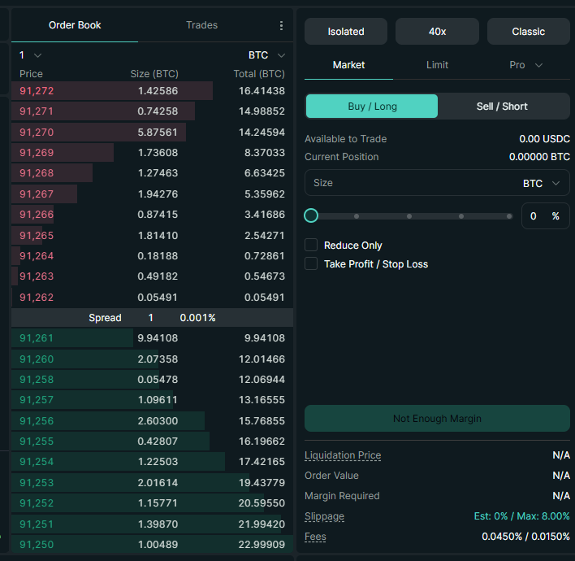Open the BTC denomination dropdown in order book
This screenshot has height=561, width=575.
pyautogui.click(x=266, y=55)
